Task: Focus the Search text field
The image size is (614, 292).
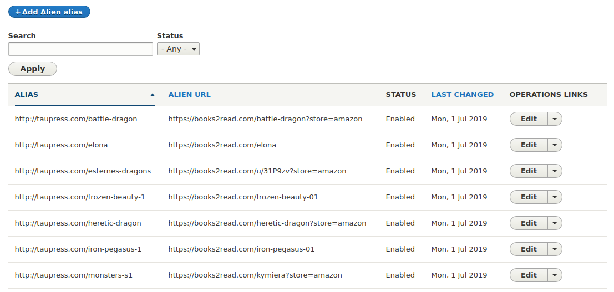Action: [x=80, y=49]
